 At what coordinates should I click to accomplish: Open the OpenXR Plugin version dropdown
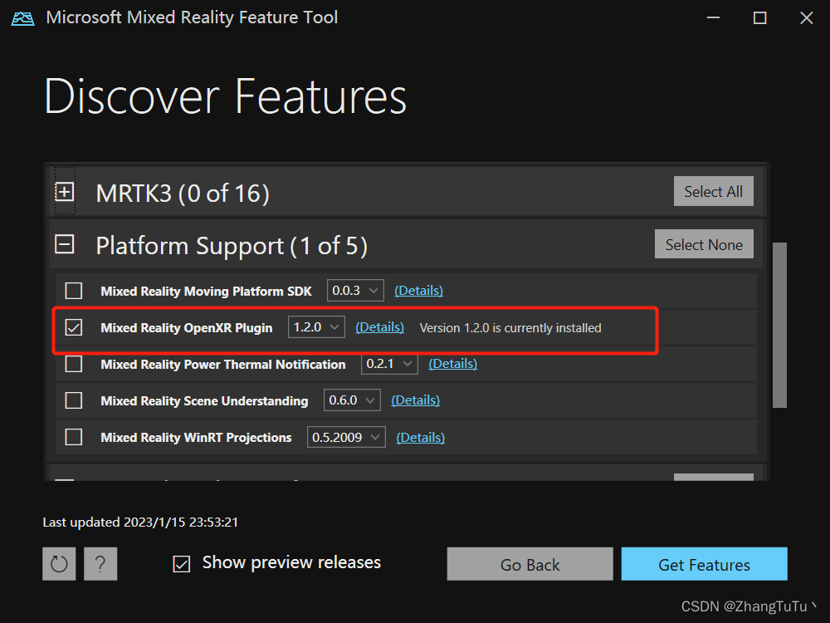[x=316, y=326]
